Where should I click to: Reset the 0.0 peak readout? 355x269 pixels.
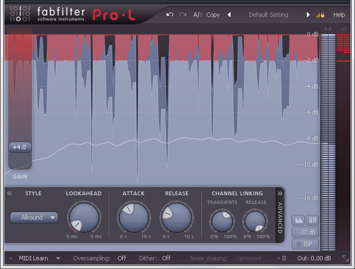click(x=328, y=29)
